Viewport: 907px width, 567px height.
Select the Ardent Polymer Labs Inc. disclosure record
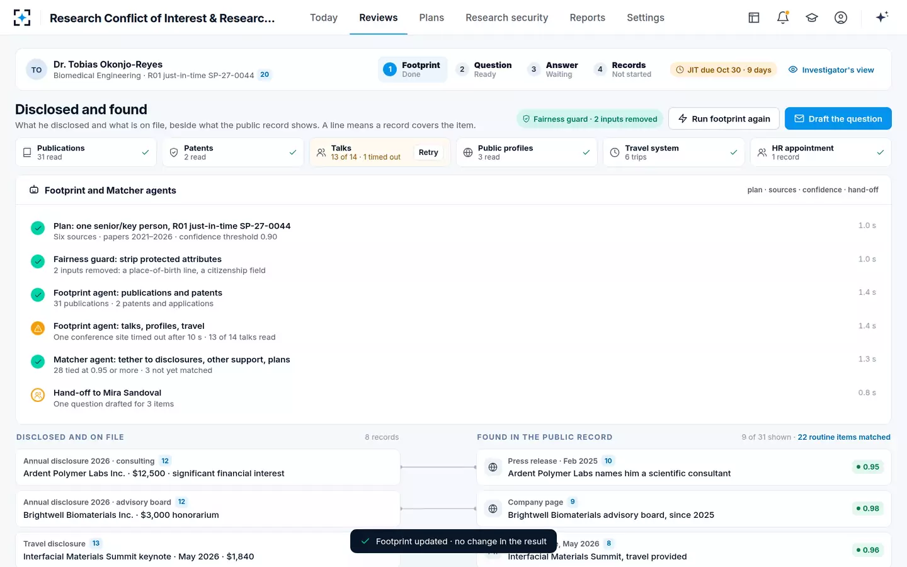[x=208, y=467]
